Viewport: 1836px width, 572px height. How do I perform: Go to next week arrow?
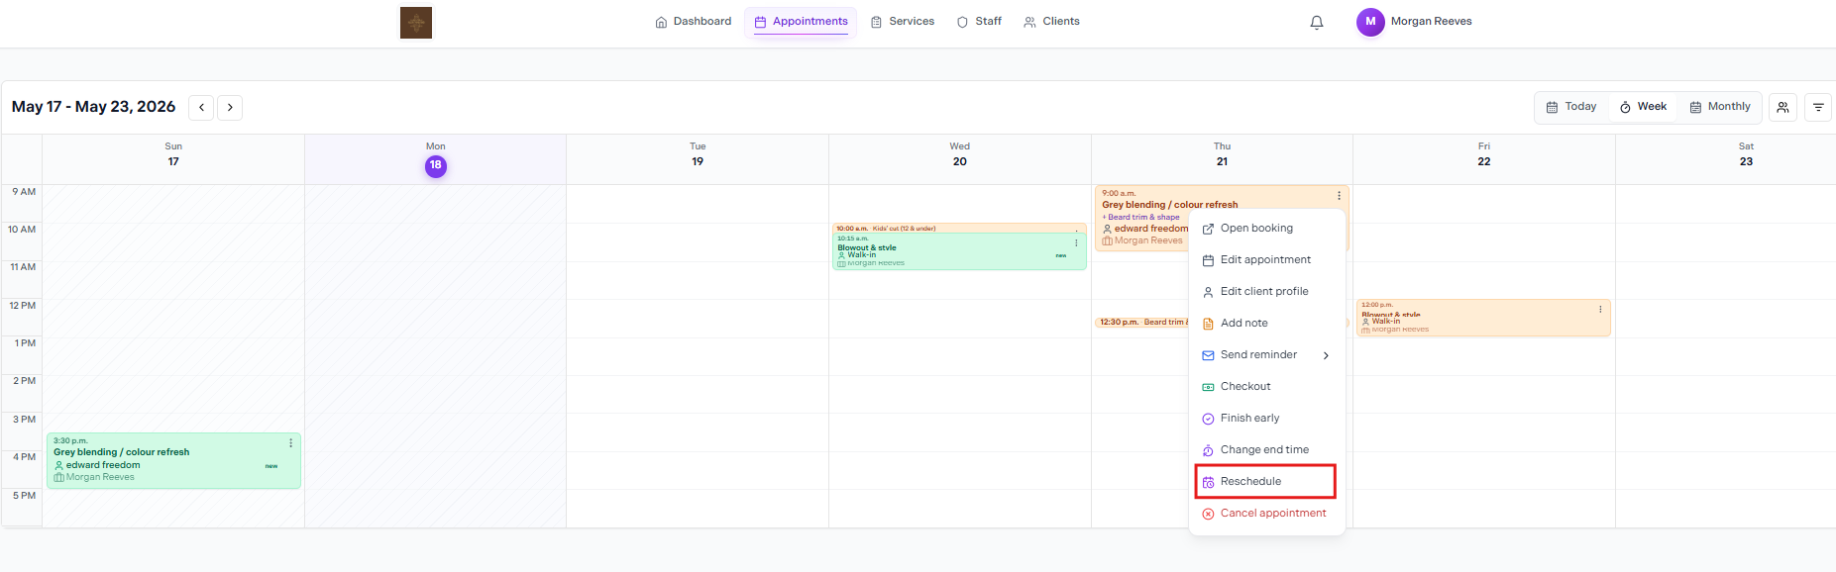tap(230, 107)
